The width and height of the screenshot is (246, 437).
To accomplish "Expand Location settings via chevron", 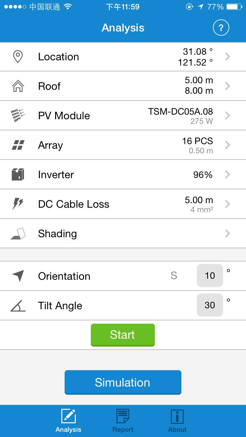I will [x=228, y=57].
